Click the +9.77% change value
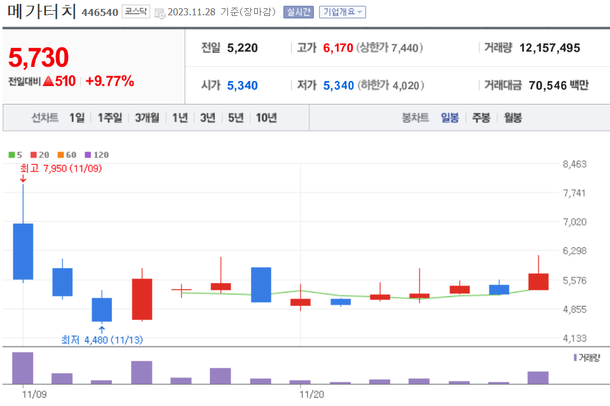The image size is (610, 406). click(x=110, y=81)
